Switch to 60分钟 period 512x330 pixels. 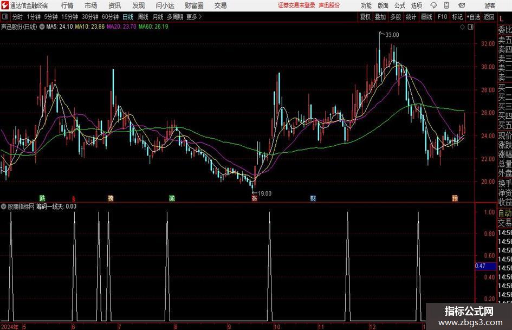coord(110,17)
